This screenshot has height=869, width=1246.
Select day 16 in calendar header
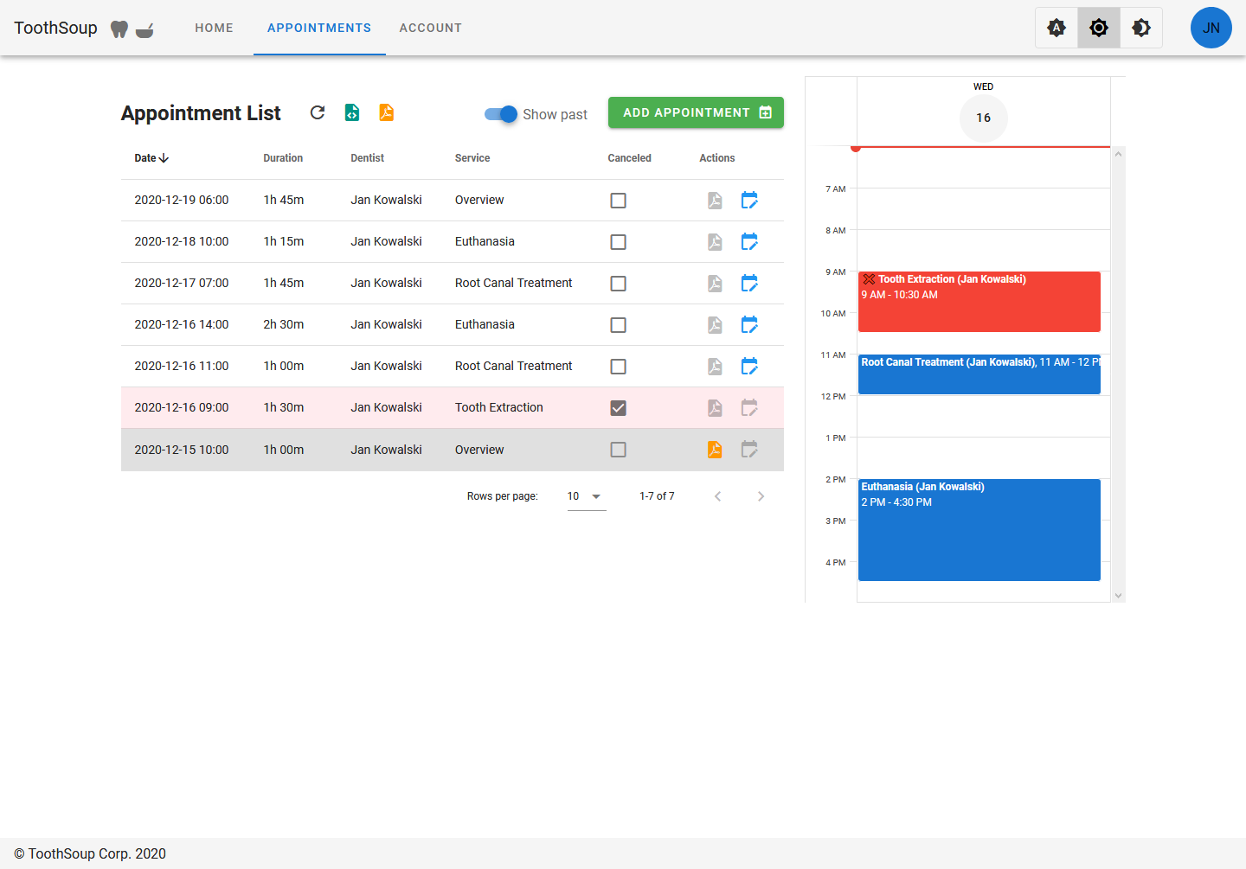point(984,118)
